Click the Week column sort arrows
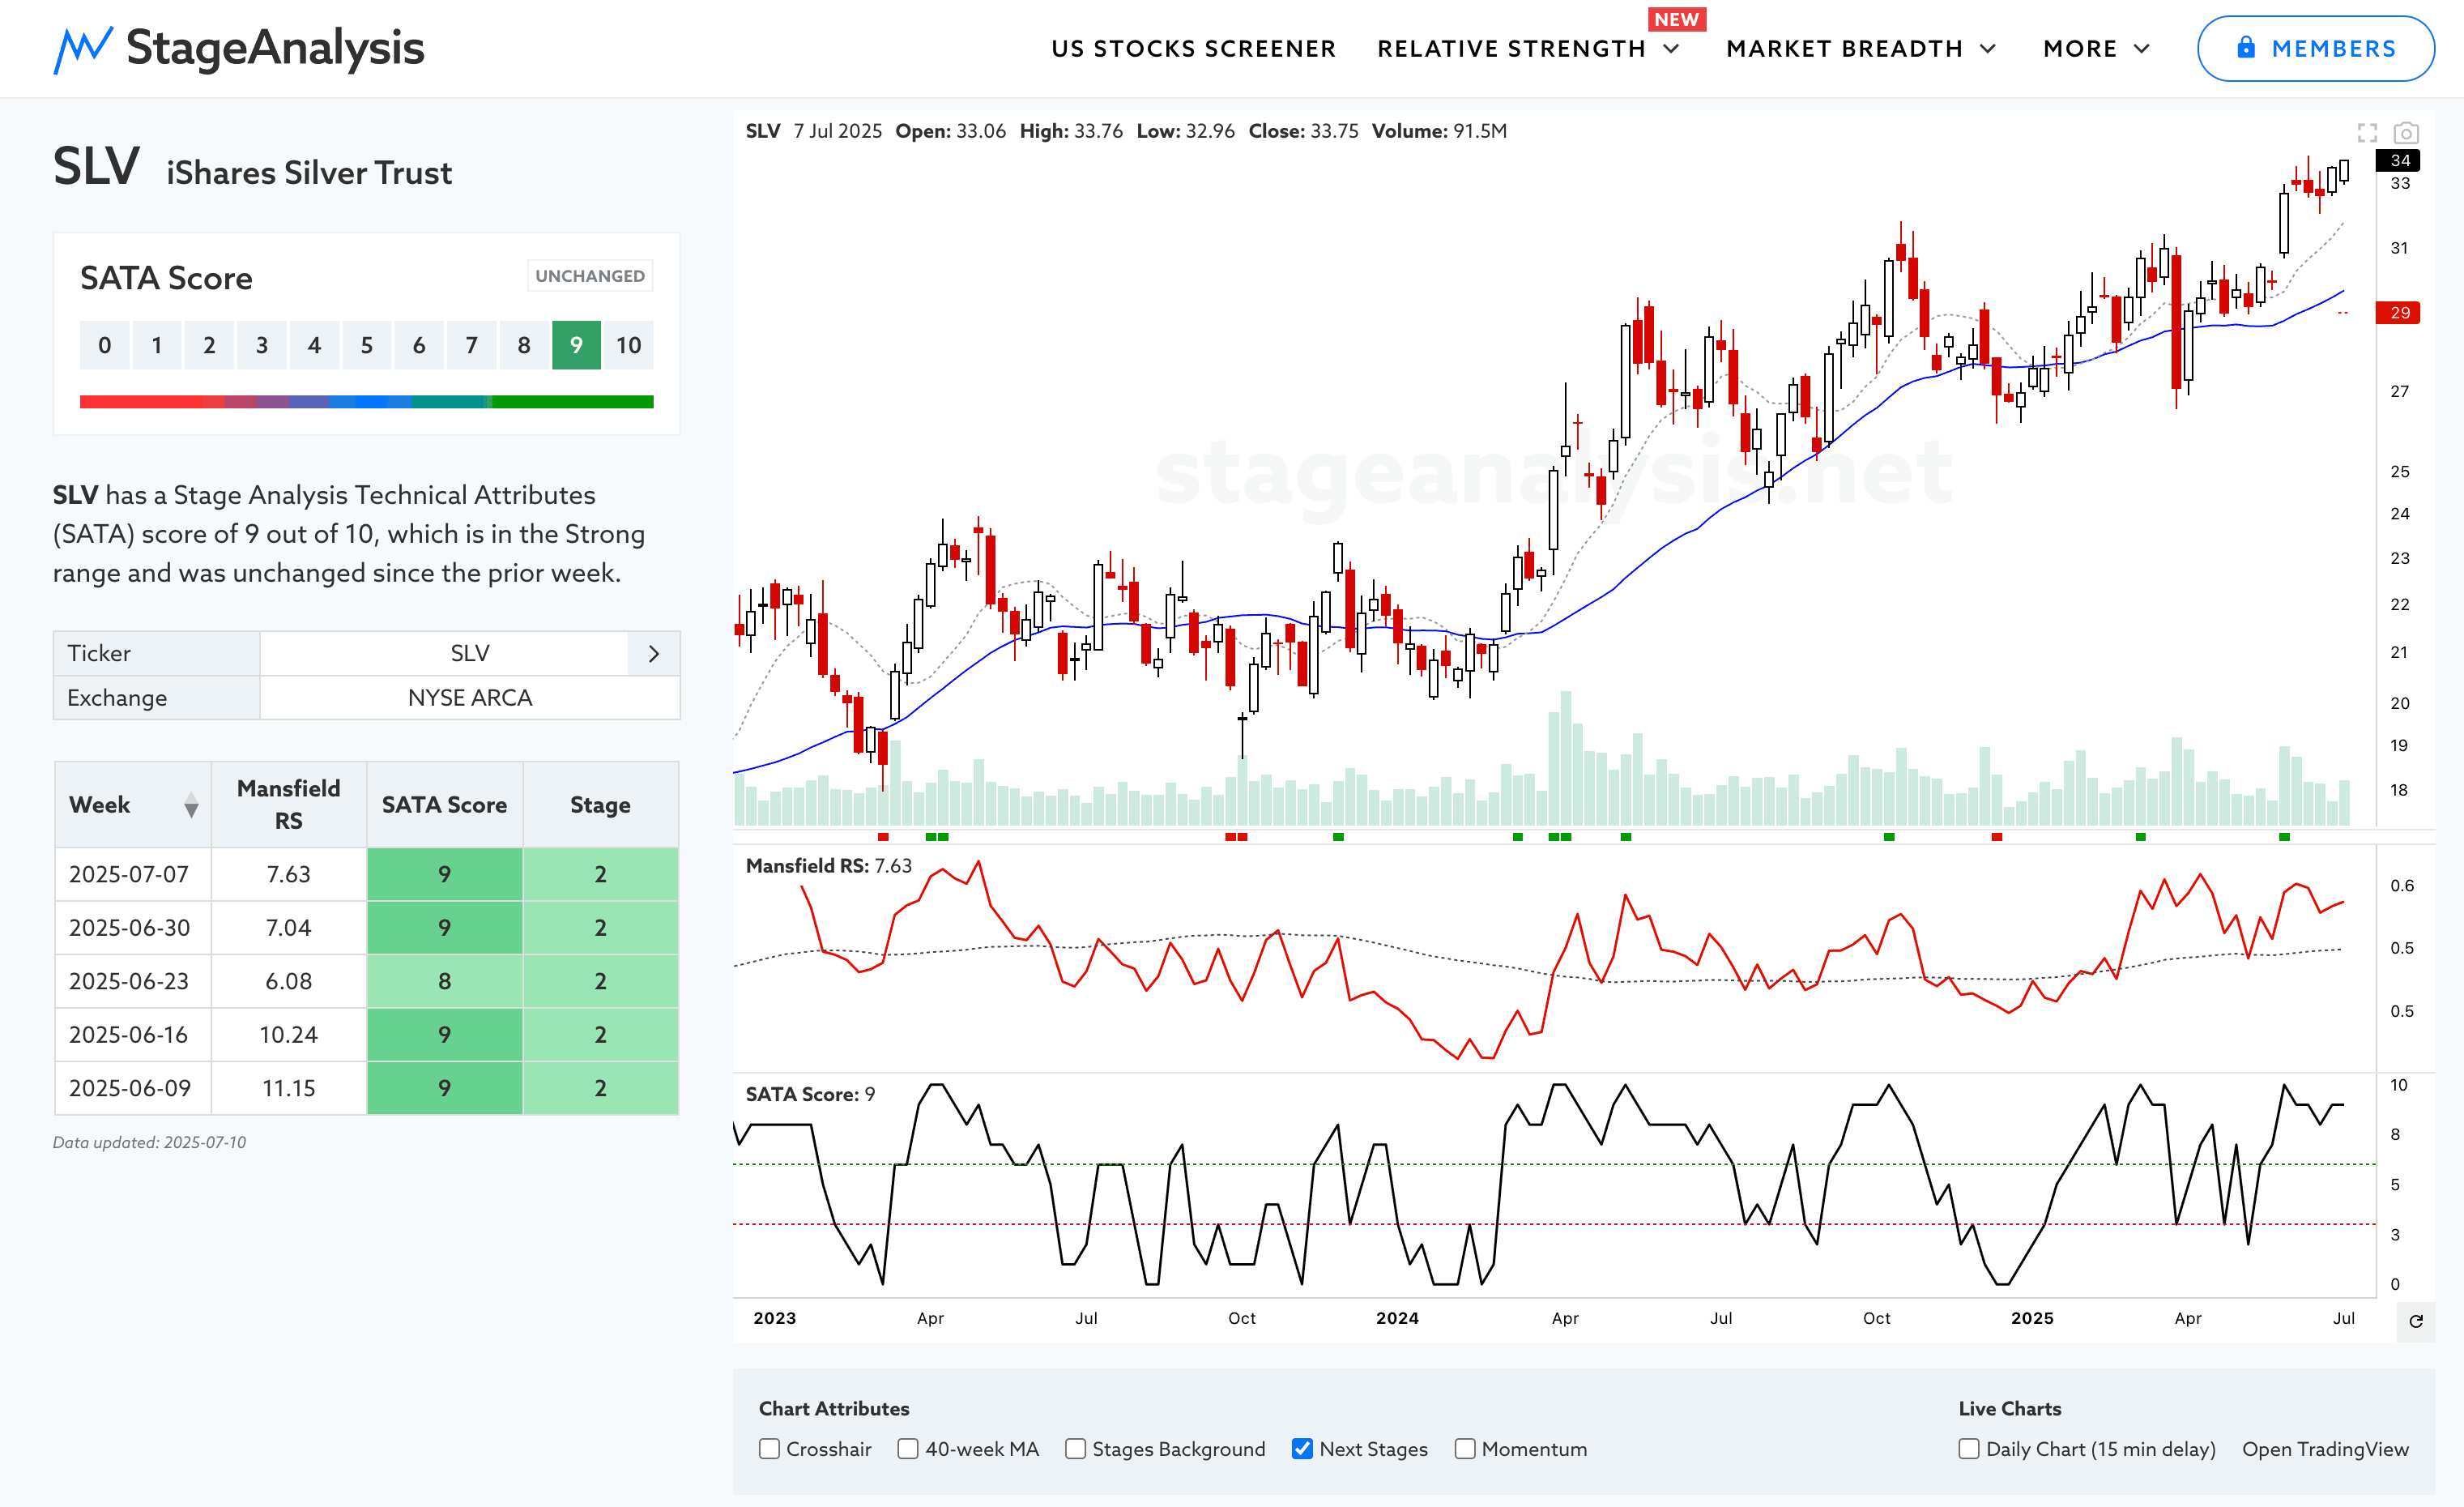This screenshot has width=2464, height=1507. [x=191, y=805]
